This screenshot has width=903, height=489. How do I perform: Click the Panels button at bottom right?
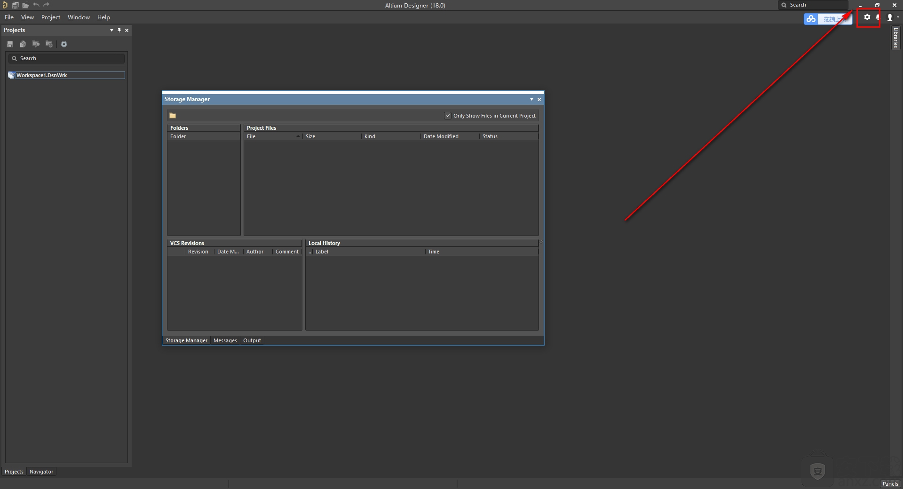coord(890,484)
